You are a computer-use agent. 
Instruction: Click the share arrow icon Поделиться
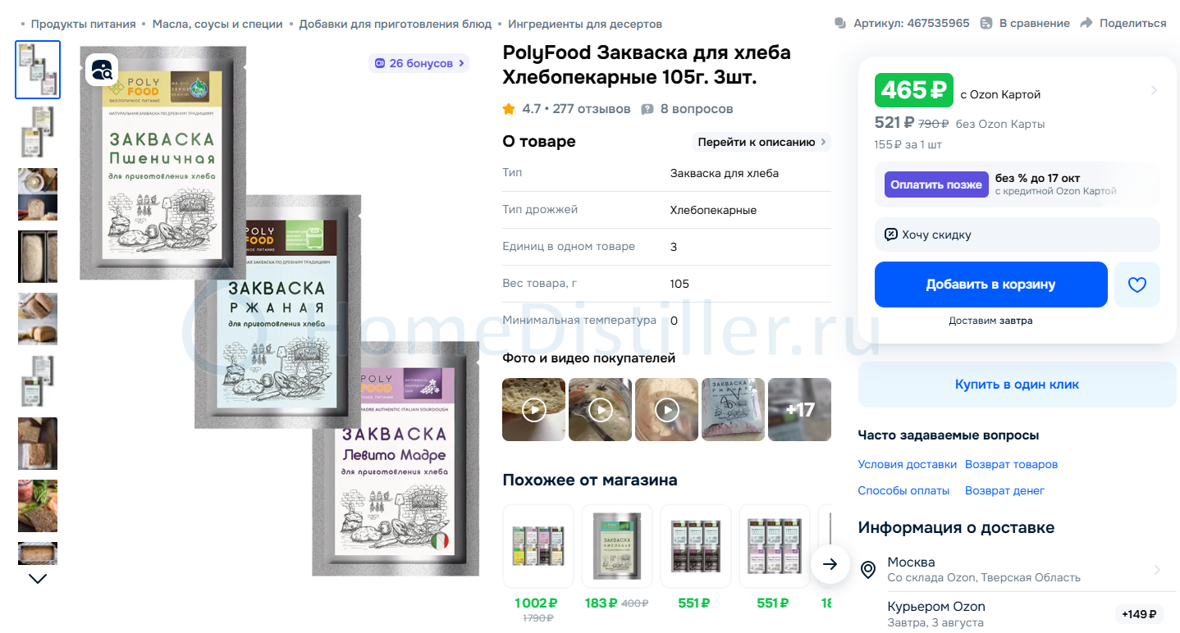pyautogui.click(x=1086, y=23)
